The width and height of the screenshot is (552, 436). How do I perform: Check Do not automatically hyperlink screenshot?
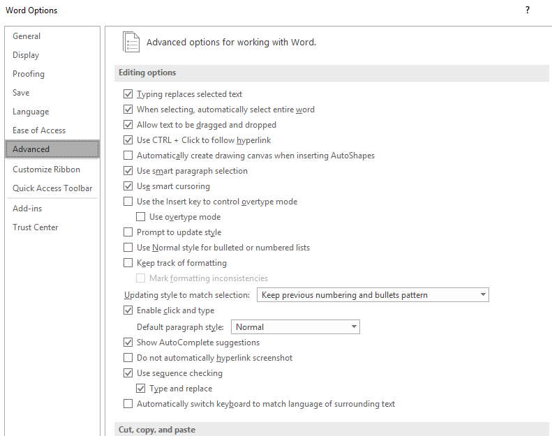(128, 358)
